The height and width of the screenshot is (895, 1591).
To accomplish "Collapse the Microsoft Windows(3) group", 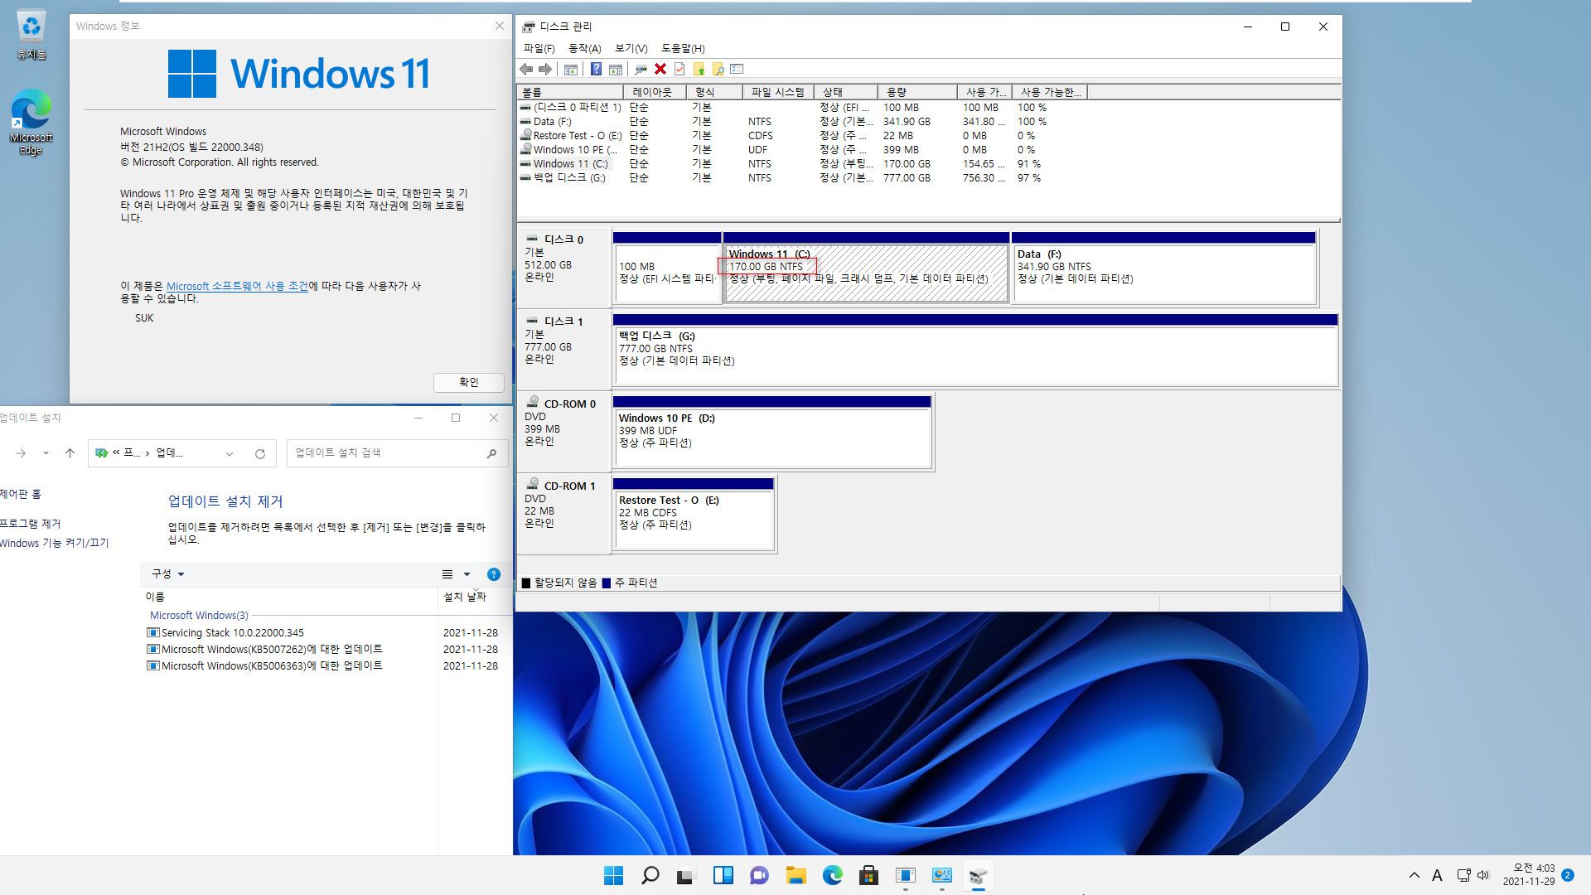I will point(199,615).
